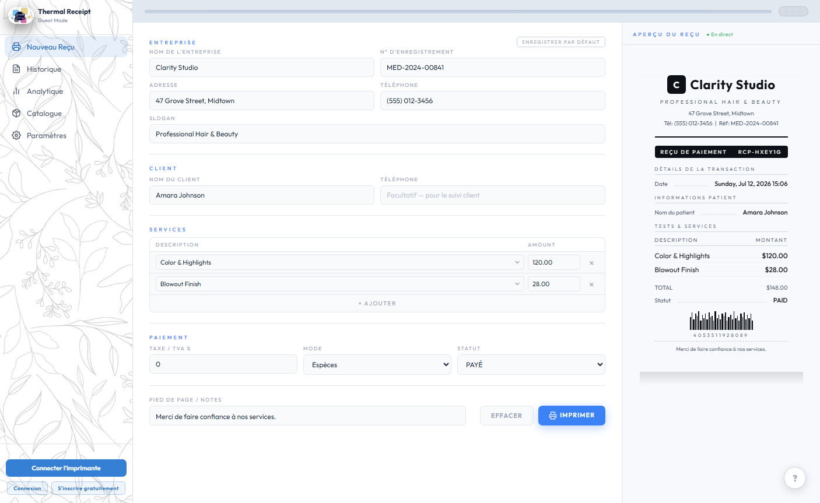
Task: Click Reçu de paiement label in preview
Action: tap(693, 152)
